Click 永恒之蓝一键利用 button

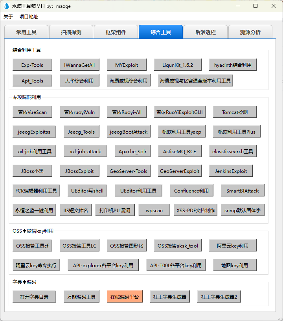[35, 210]
